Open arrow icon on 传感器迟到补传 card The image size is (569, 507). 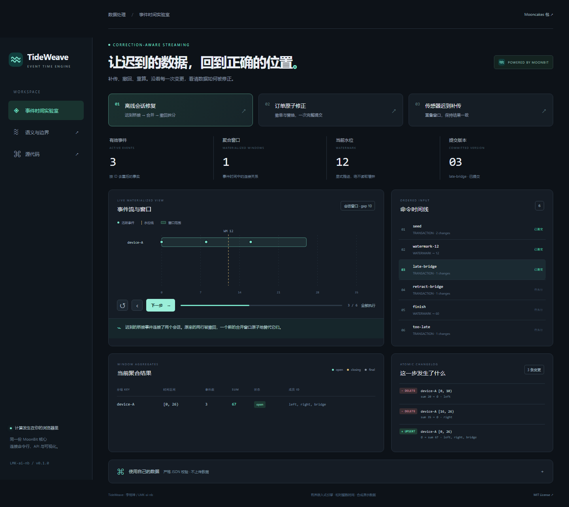coord(544,111)
